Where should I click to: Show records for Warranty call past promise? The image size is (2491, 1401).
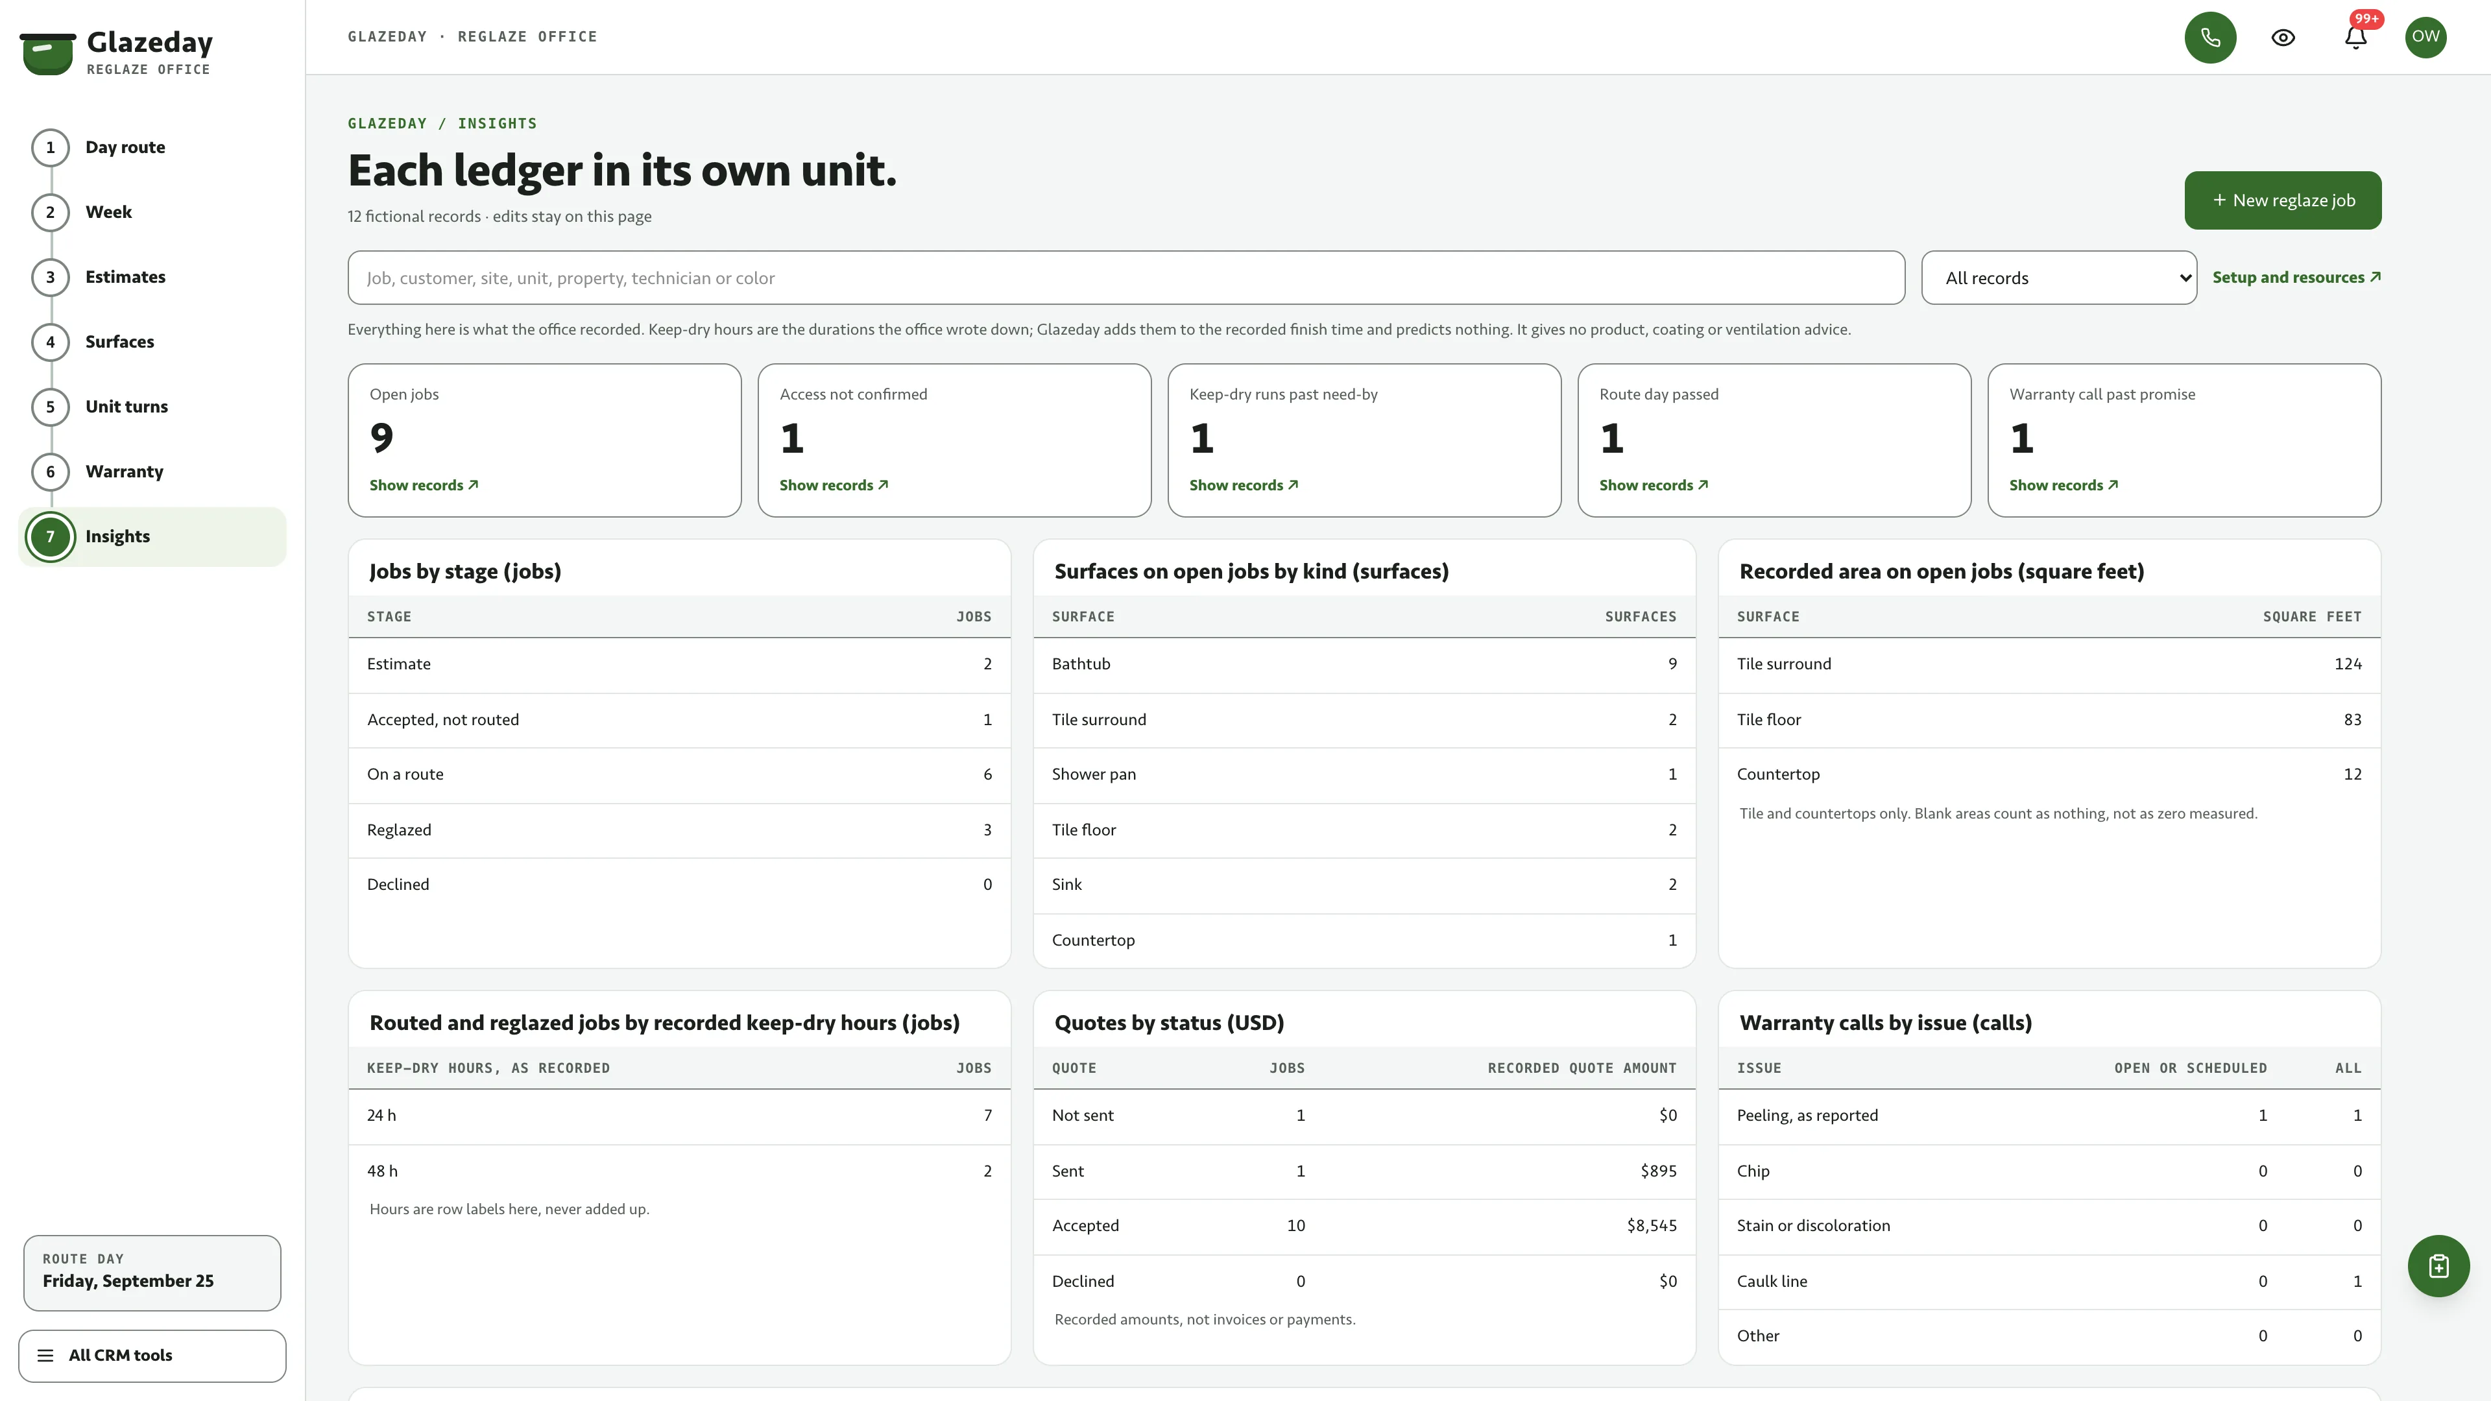pyautogui.click(x=2064, y=485)
